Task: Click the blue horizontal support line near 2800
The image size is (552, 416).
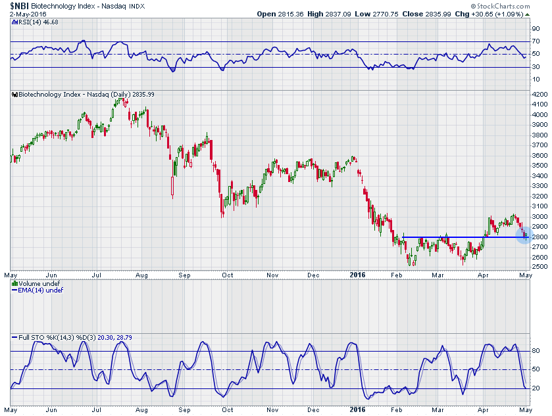Action: pyautogui.click(x=461, y=237)
